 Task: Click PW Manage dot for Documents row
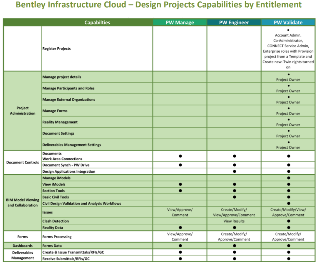click(x=180, y=156)
